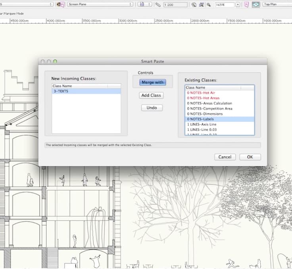Image resolution: width=292 pixels, height=269 pixels.
Task: Select 0 NOTES-Hot Air existing class
Action: 219,93
